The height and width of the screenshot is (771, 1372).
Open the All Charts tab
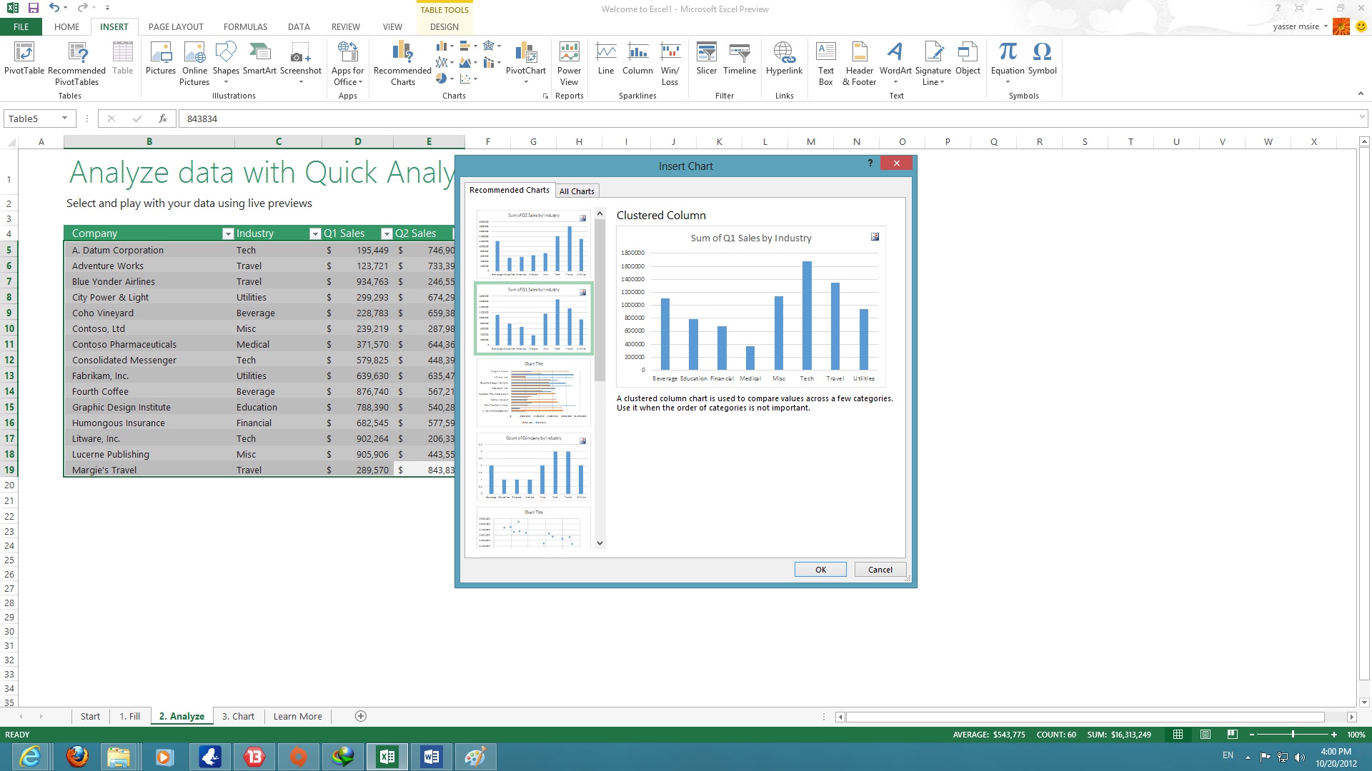[x=577, y=191]
